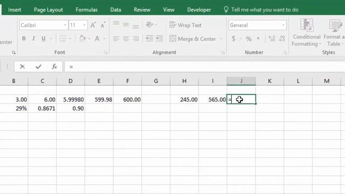Image resolution: width=345 pixels, height=194 pixels.
Task: Click Decrease Decimal icon
Action: 282,39
